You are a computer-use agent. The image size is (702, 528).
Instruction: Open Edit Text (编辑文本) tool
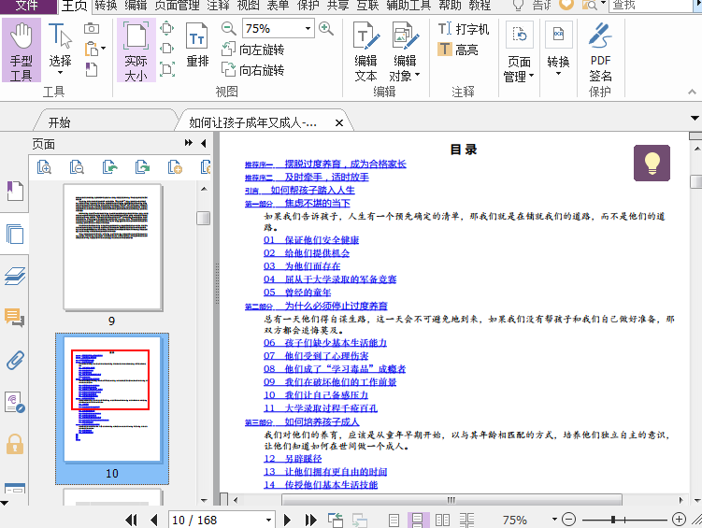365,52
